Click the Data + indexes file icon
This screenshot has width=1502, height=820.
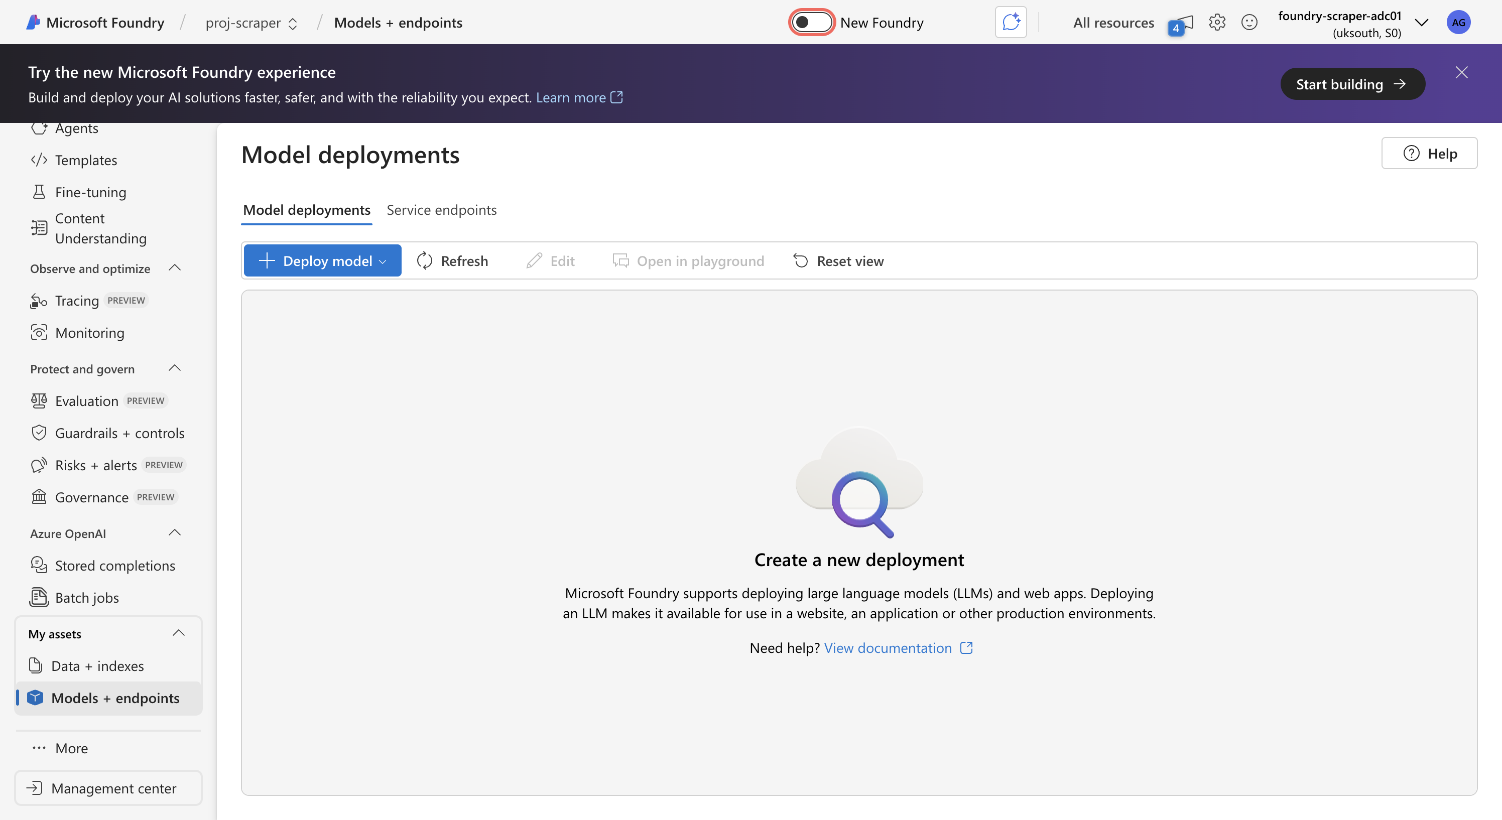36,665
